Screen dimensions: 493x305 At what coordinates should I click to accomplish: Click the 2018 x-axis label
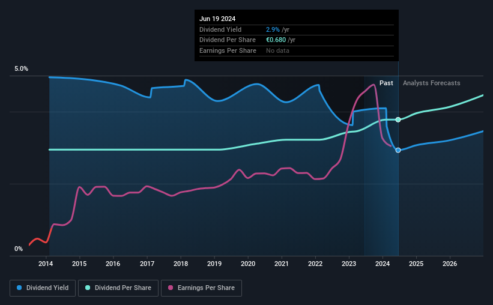(181, 264)
